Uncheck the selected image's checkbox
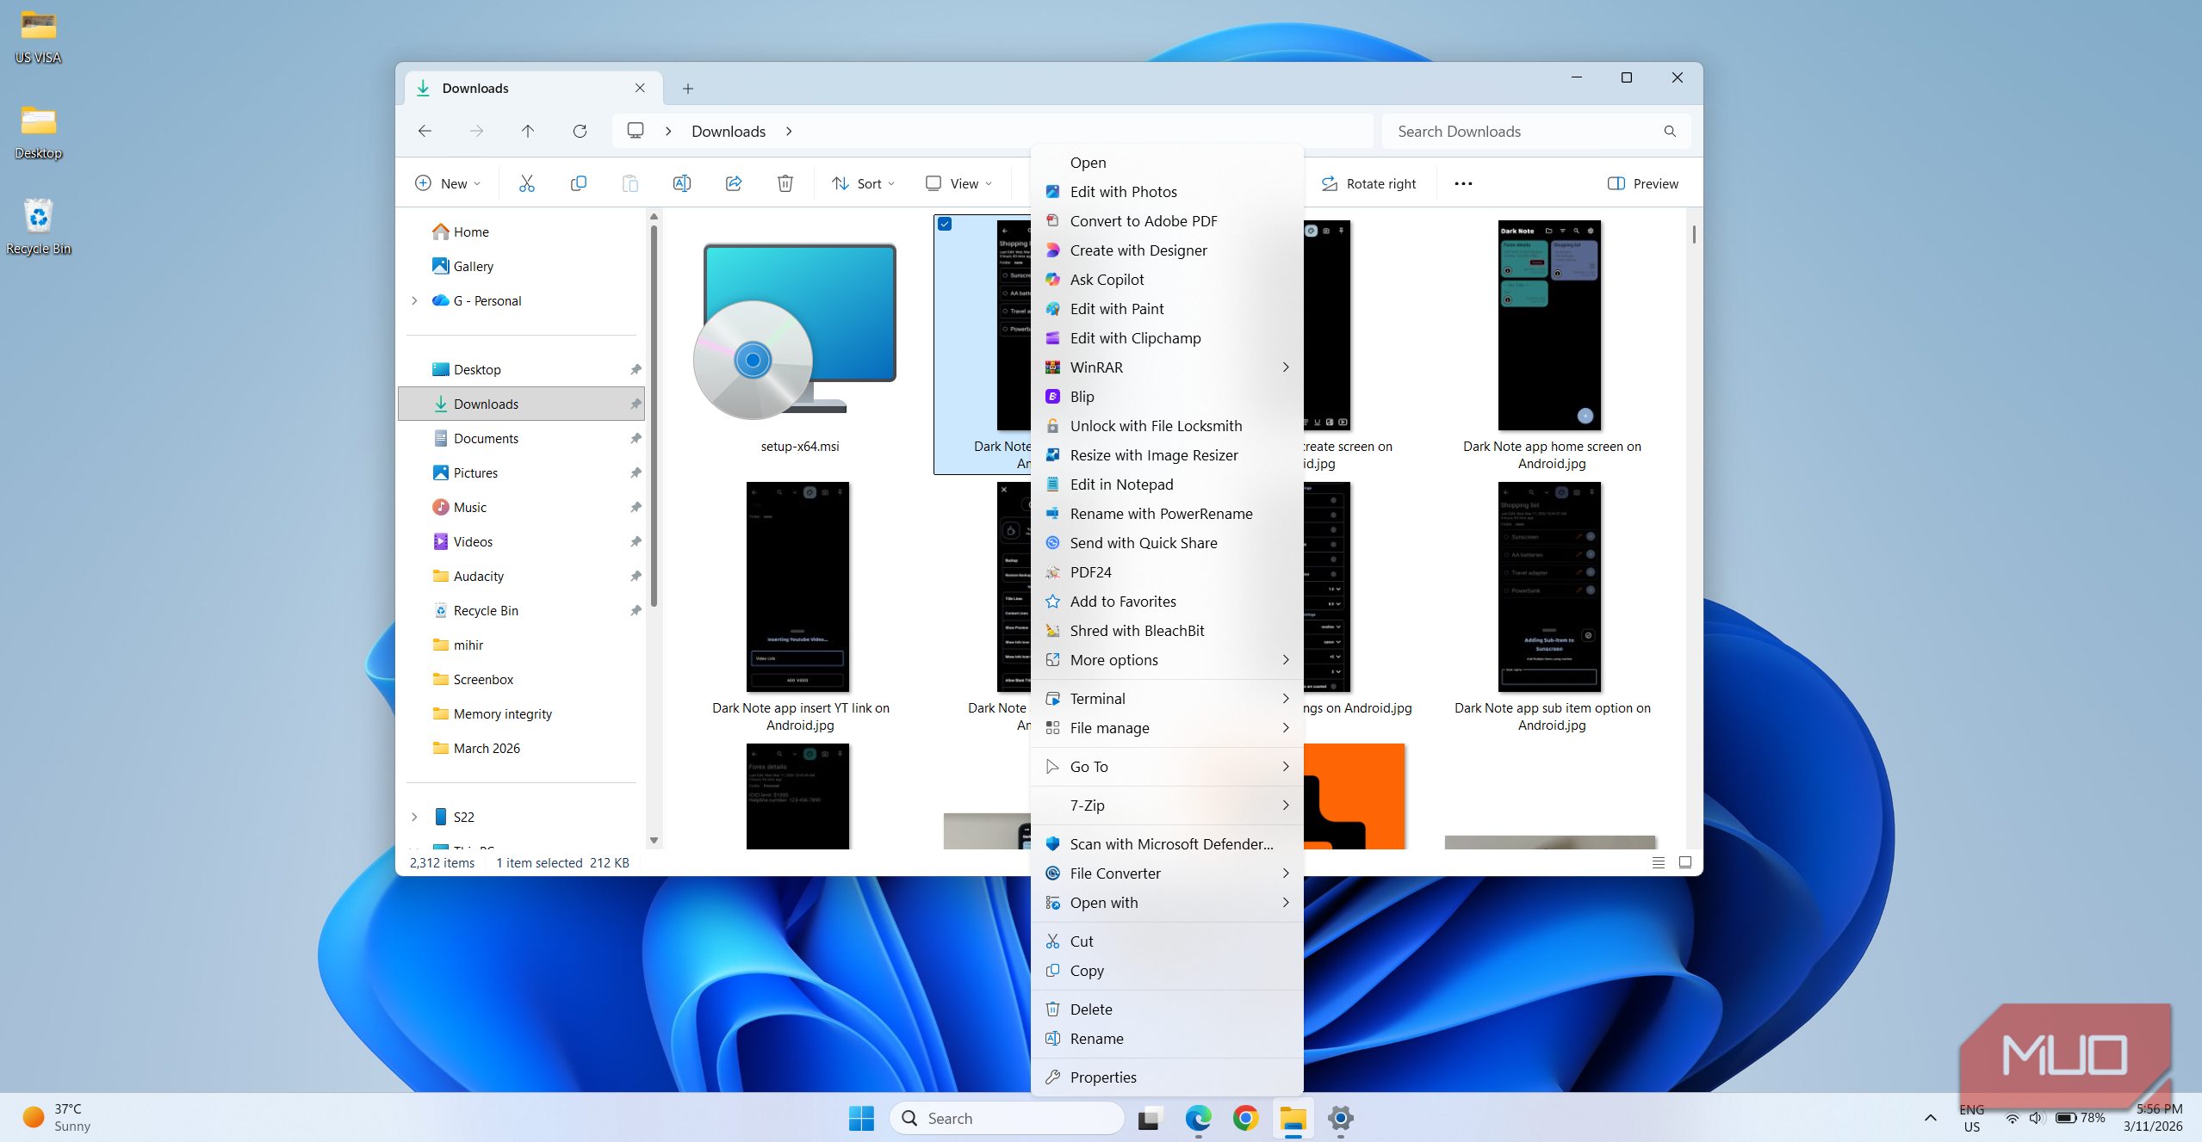This screenshot has width=2202, height=1142. tap(945, 224)
